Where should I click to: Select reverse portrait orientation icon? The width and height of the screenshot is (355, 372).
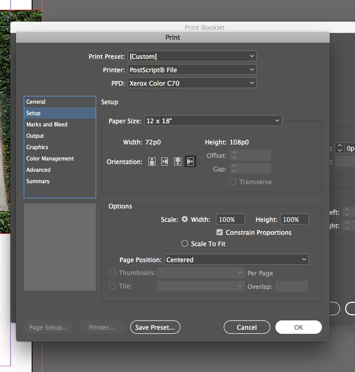pos(178,161)
